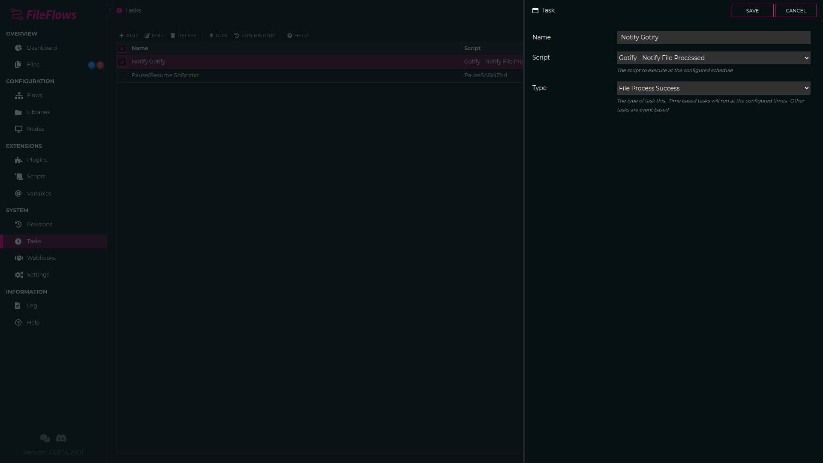The image size is (823, 463).
Task: Open the Script dropdown
Action: click(713, 58)
